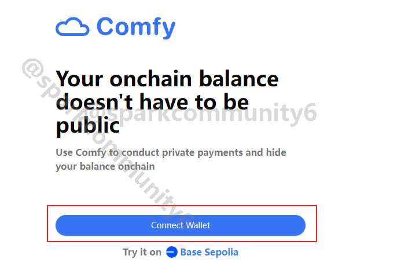
Task: Click the 'your balance onchain' subtitle line
Action: click(105, 167)
